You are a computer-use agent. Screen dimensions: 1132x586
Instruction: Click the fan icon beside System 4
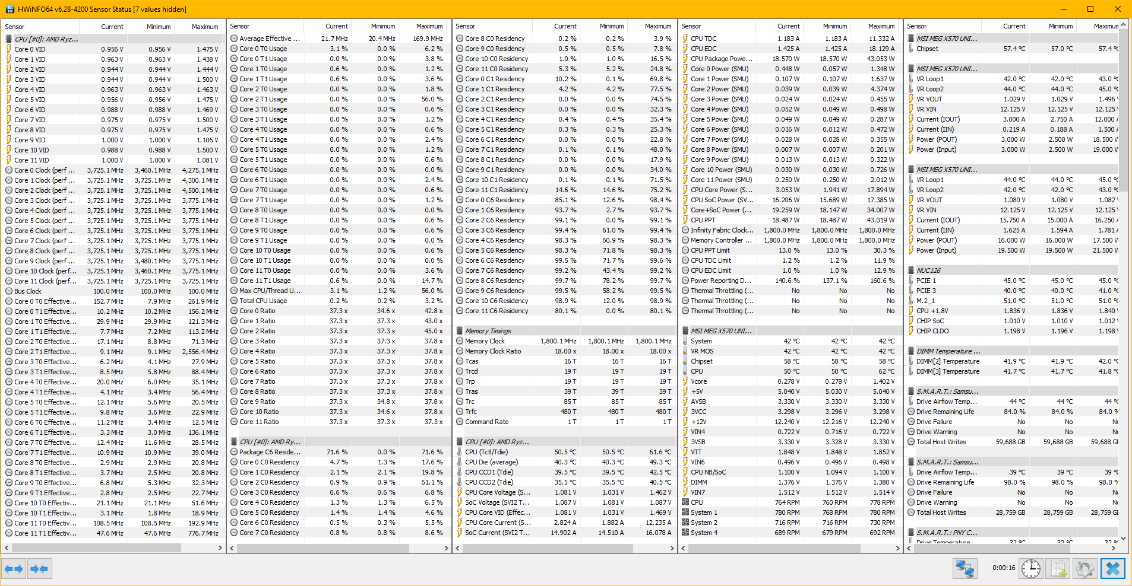[685, 533]
